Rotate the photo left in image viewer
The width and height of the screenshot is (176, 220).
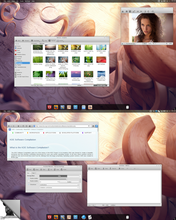pyautogui.click(x=145, y=11)
